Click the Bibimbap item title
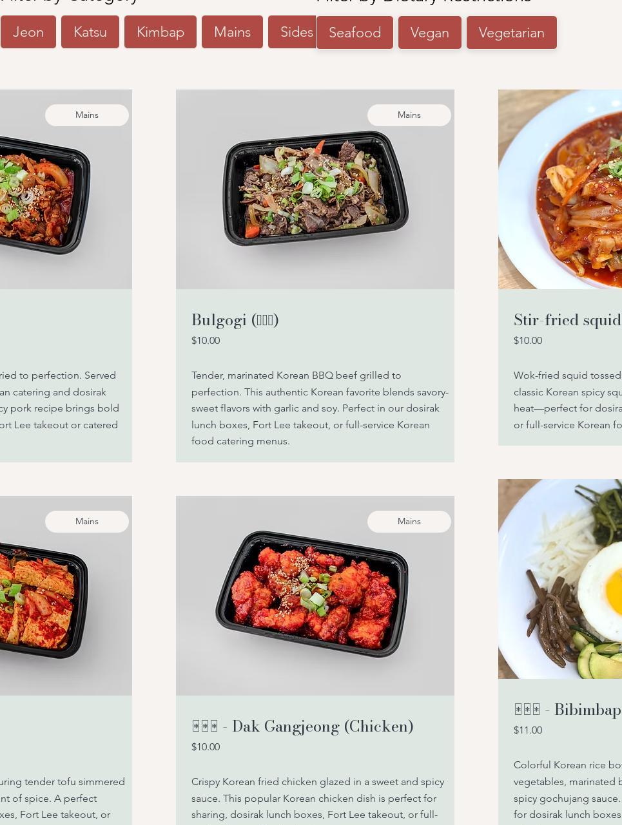Viewport: 622px width, 825px height. (568, 710)
